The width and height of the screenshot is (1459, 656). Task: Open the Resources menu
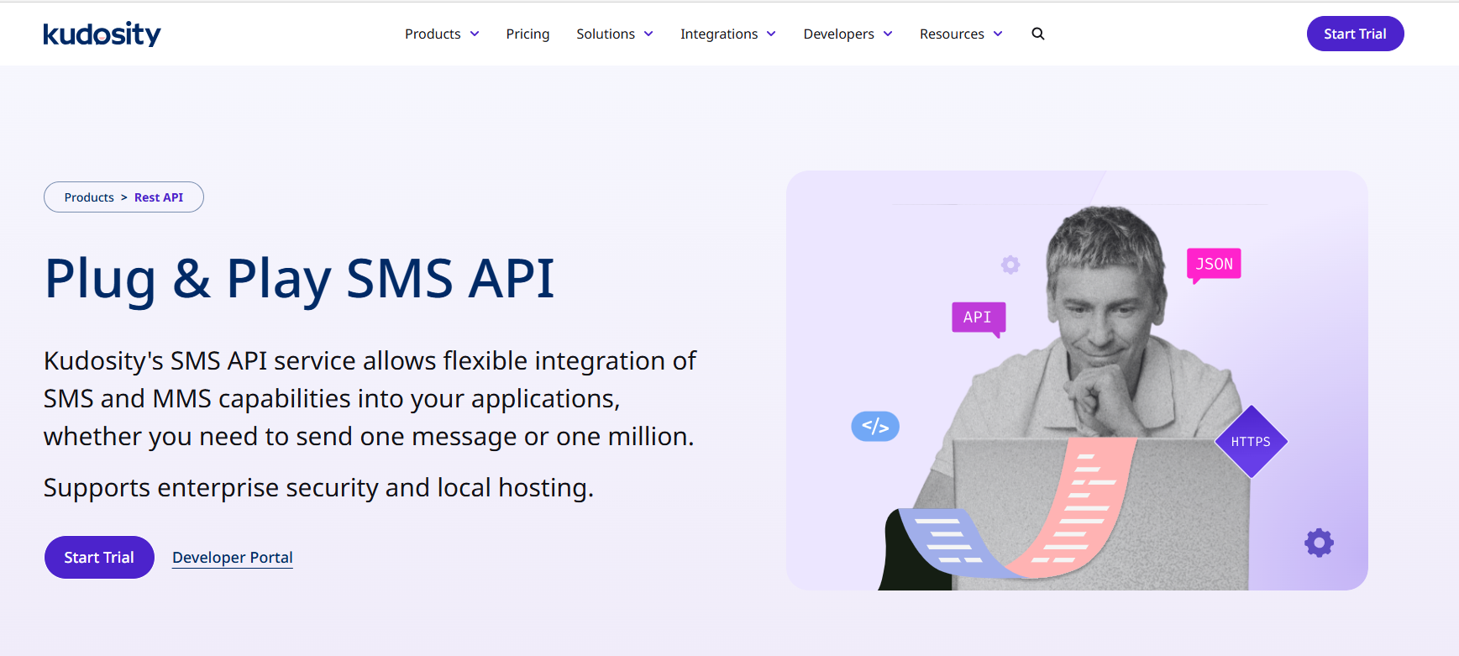click(952, 34)
